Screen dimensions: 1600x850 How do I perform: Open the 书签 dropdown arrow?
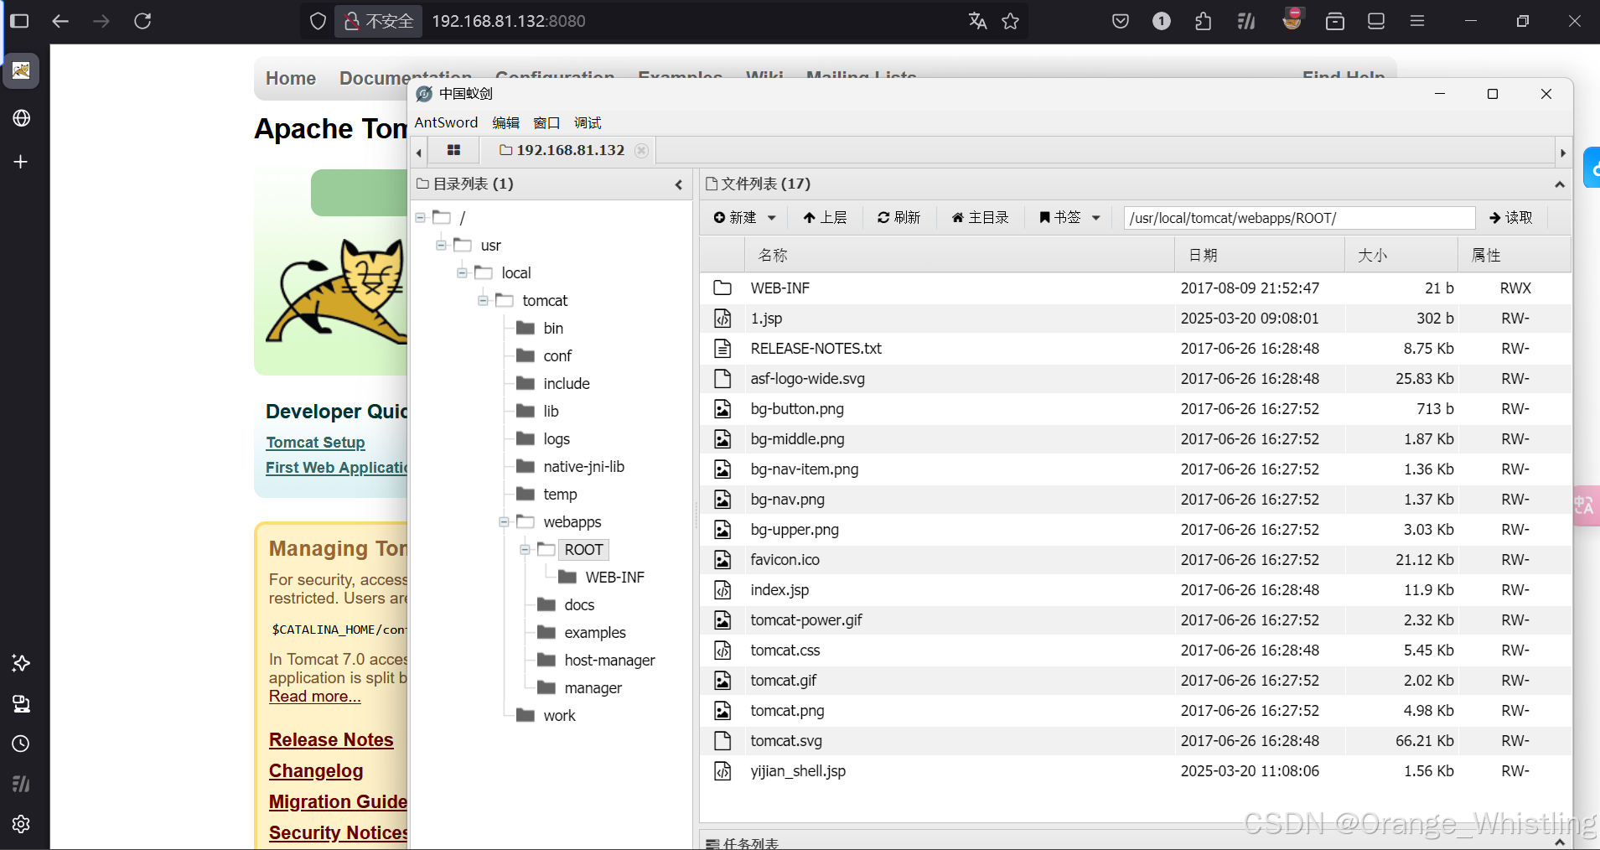(1095, 218)
